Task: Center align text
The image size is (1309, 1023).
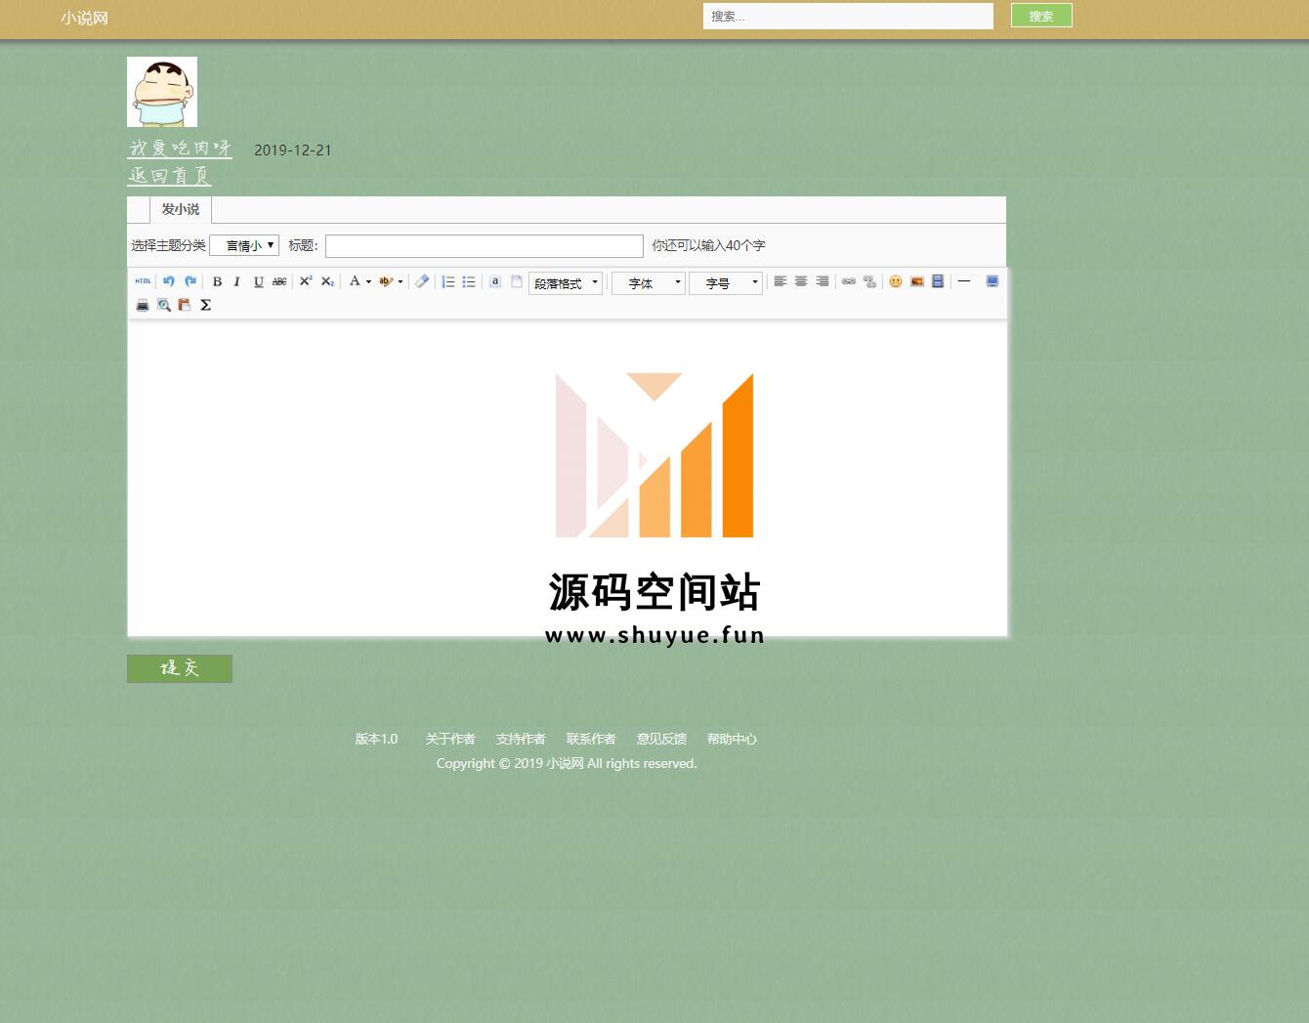Action: coord(801,281)
